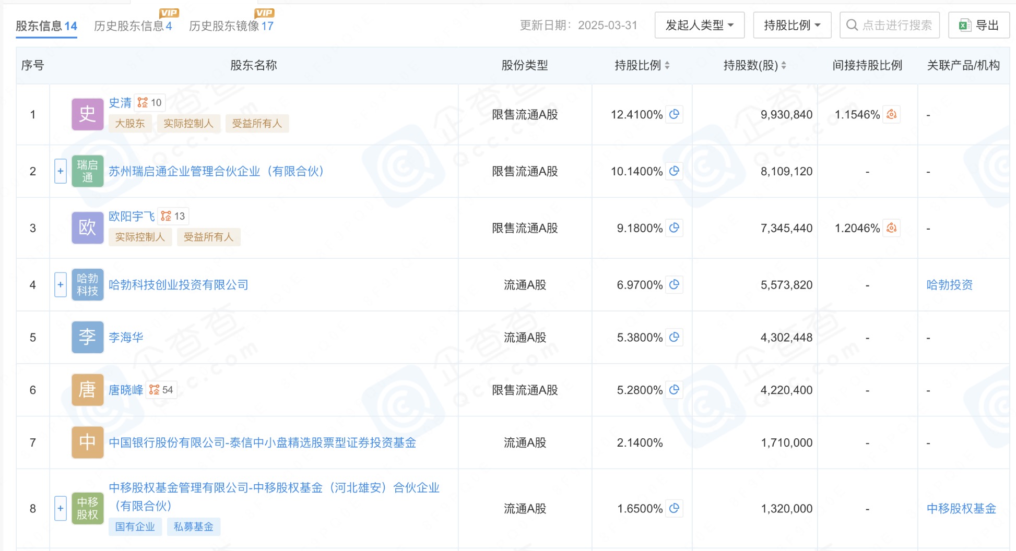Open pie chart icon beside 10.1400%
This screenshot has width=1016, height=551.
pyautogui.click(x=674, y=171)
